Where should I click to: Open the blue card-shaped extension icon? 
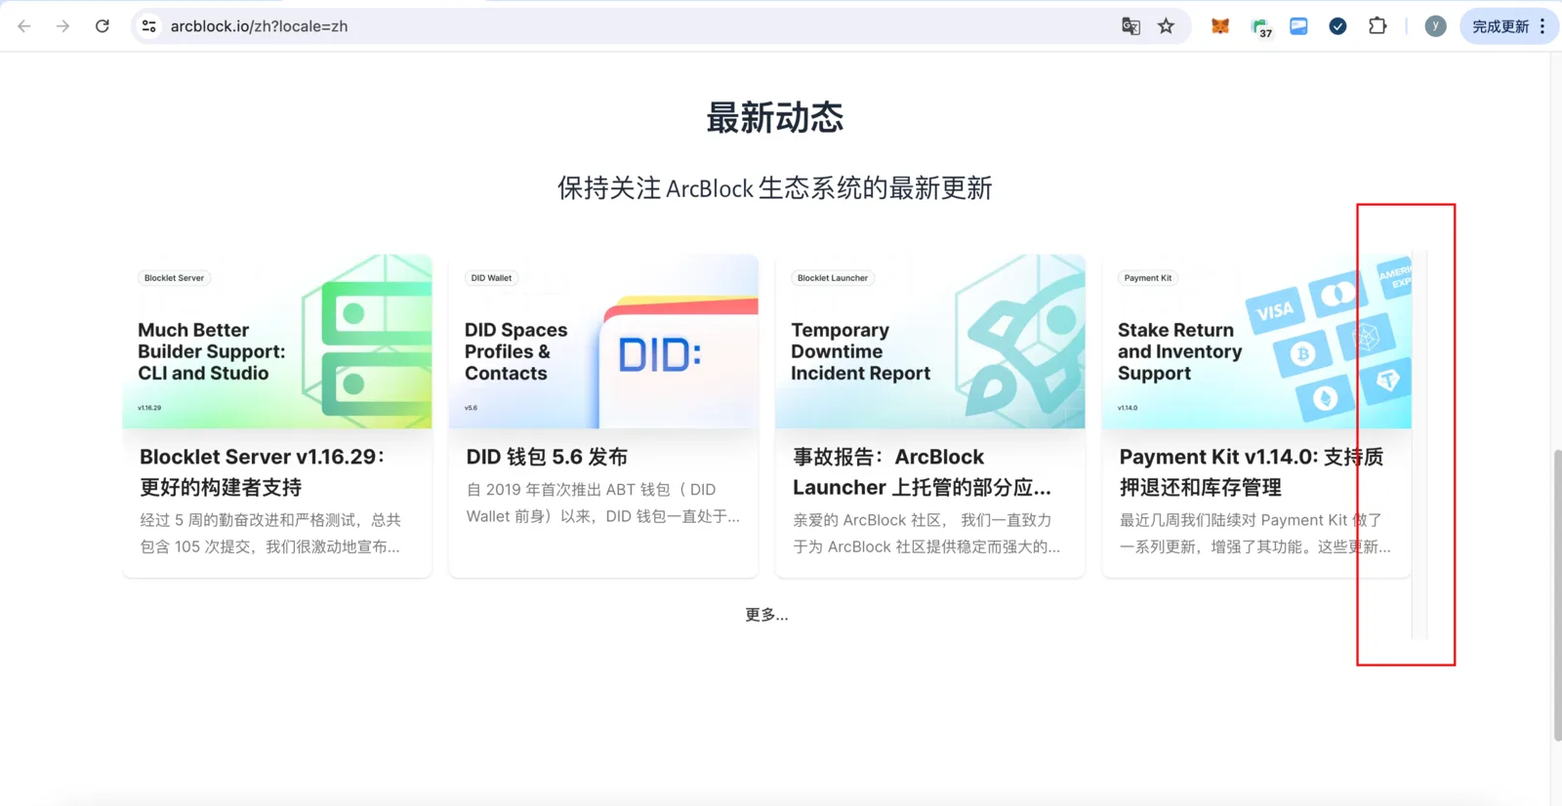point(1298,26)
